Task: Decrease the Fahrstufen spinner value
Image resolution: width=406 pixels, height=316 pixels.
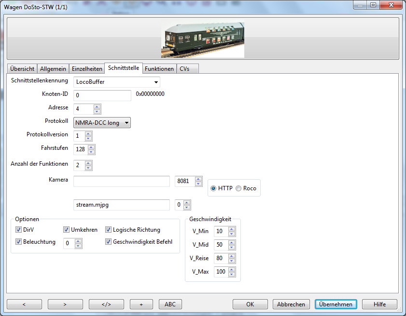Action: coord(91,152)
